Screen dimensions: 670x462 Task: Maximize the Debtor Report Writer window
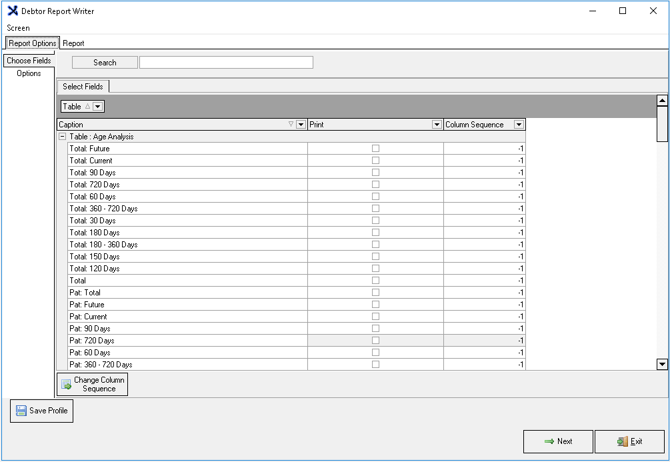(623, 11)
